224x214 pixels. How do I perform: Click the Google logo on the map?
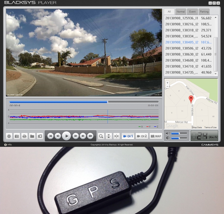click(x=172, y=126)
